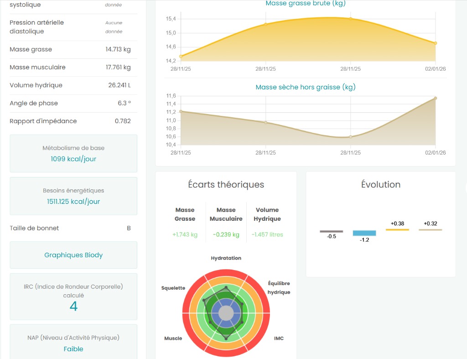
Task: Click first data point on Masse grasse brute chart
Action: [x=181, y=57]
